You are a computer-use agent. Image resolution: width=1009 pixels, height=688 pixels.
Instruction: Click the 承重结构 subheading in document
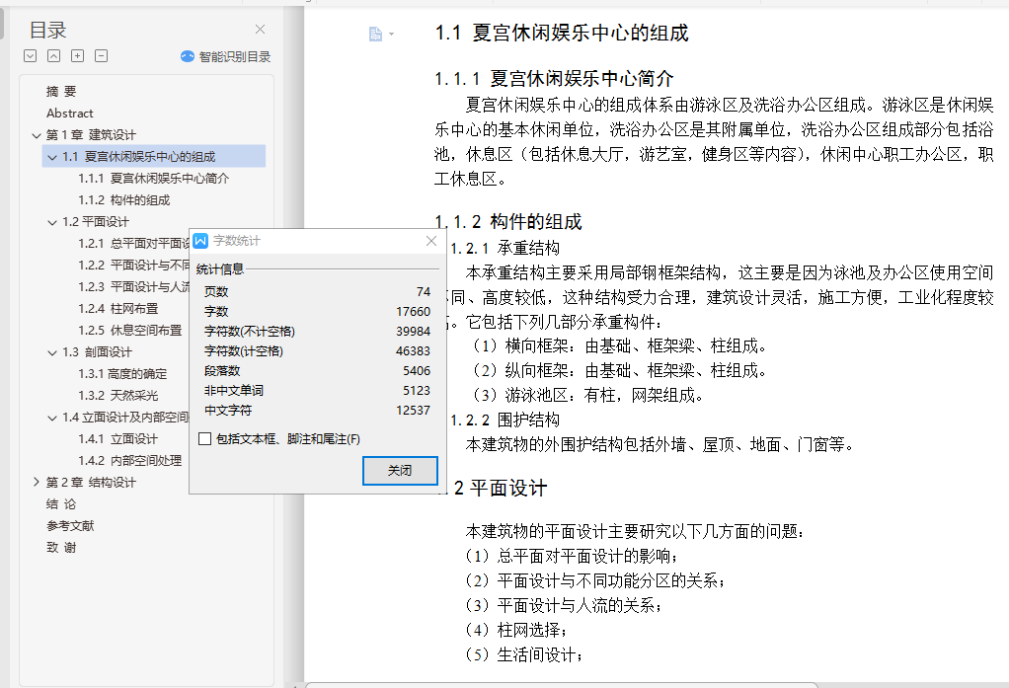[x=528, y=249]
